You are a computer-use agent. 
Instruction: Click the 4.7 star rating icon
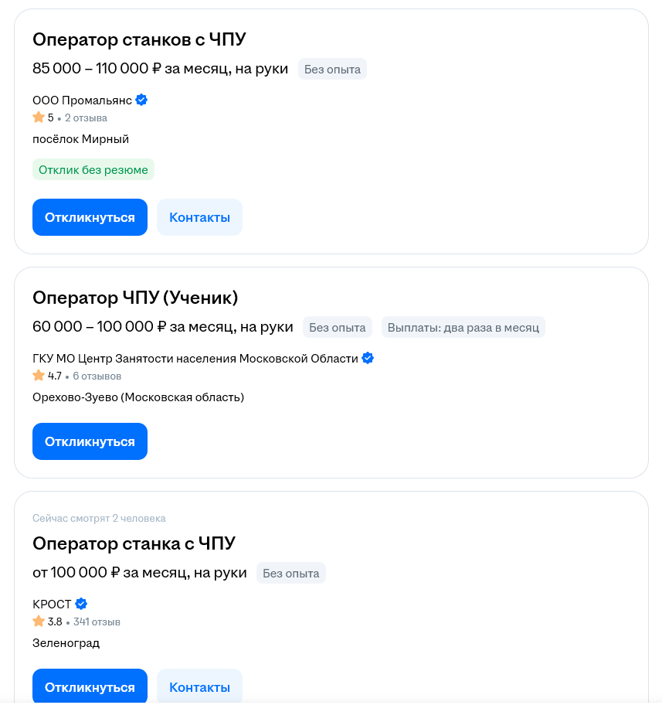tap(39, 376)
